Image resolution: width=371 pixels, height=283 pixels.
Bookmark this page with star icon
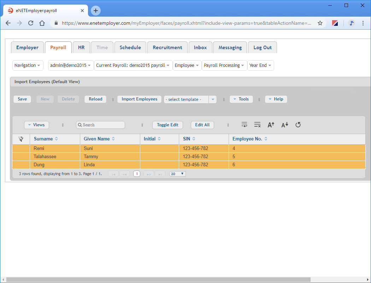[320, 23]
